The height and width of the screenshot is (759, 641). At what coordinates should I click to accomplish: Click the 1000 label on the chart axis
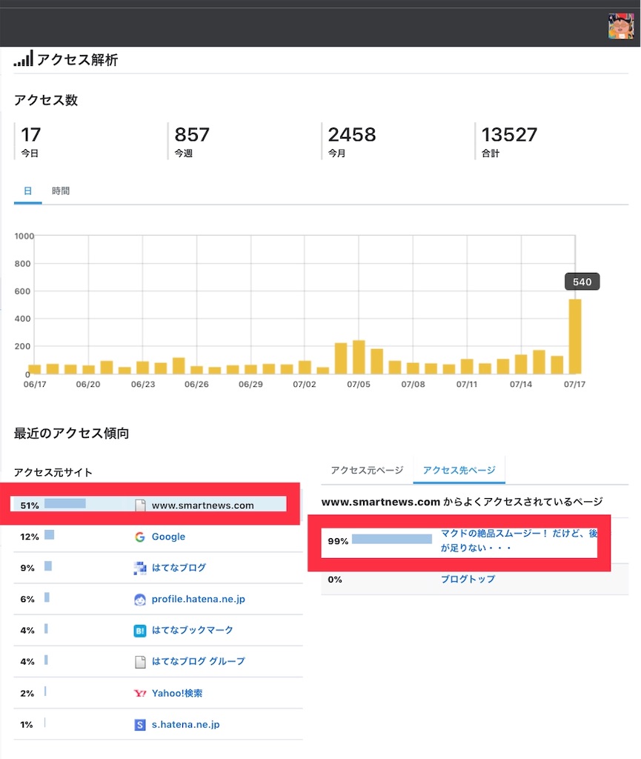click(x=24, y=236)
